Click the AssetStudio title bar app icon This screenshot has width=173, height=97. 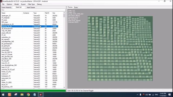tap(1, 1)
